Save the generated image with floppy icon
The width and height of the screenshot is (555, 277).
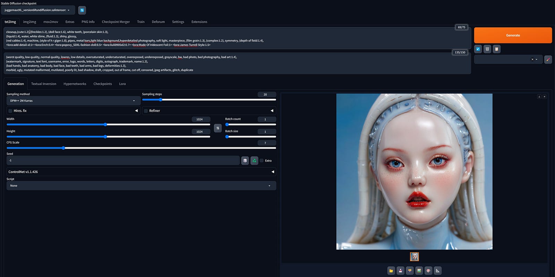click(400, 271)
